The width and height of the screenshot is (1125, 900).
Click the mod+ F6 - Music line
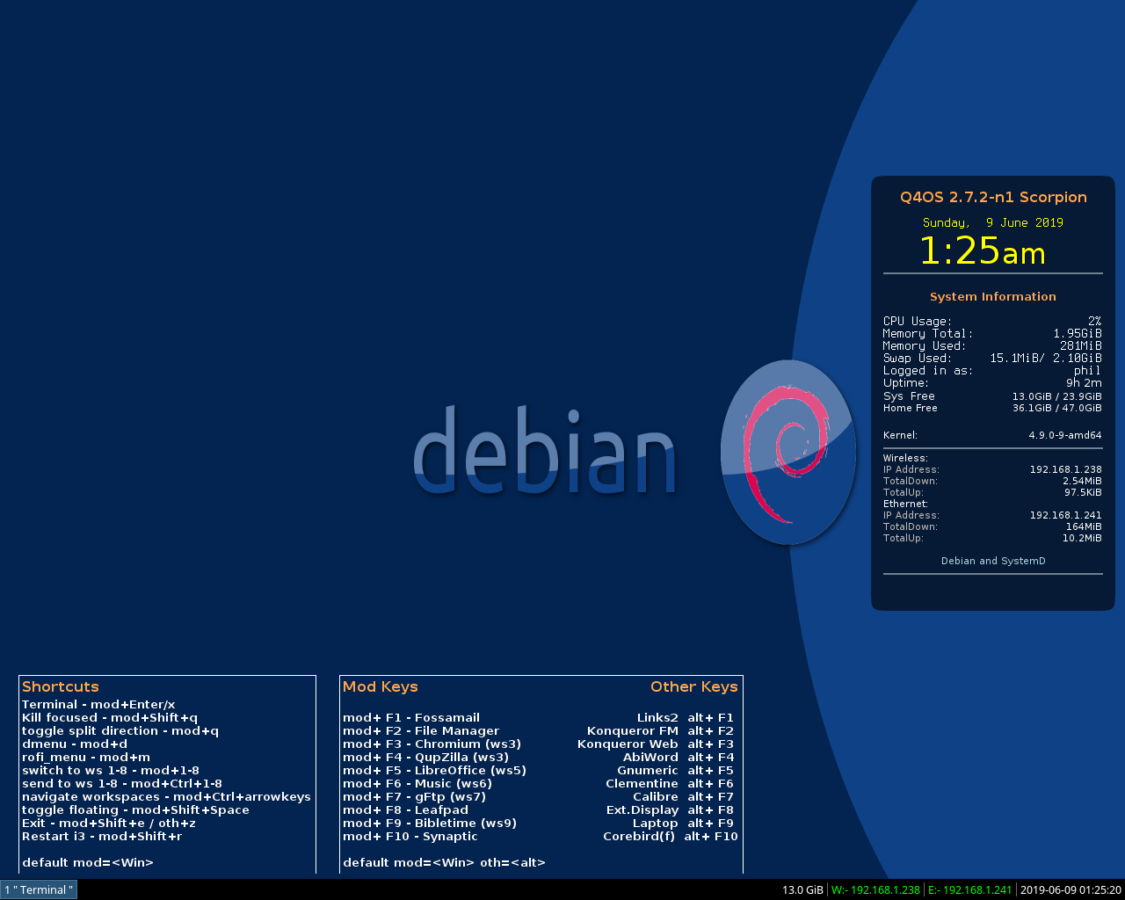click(x=417, y=784)
